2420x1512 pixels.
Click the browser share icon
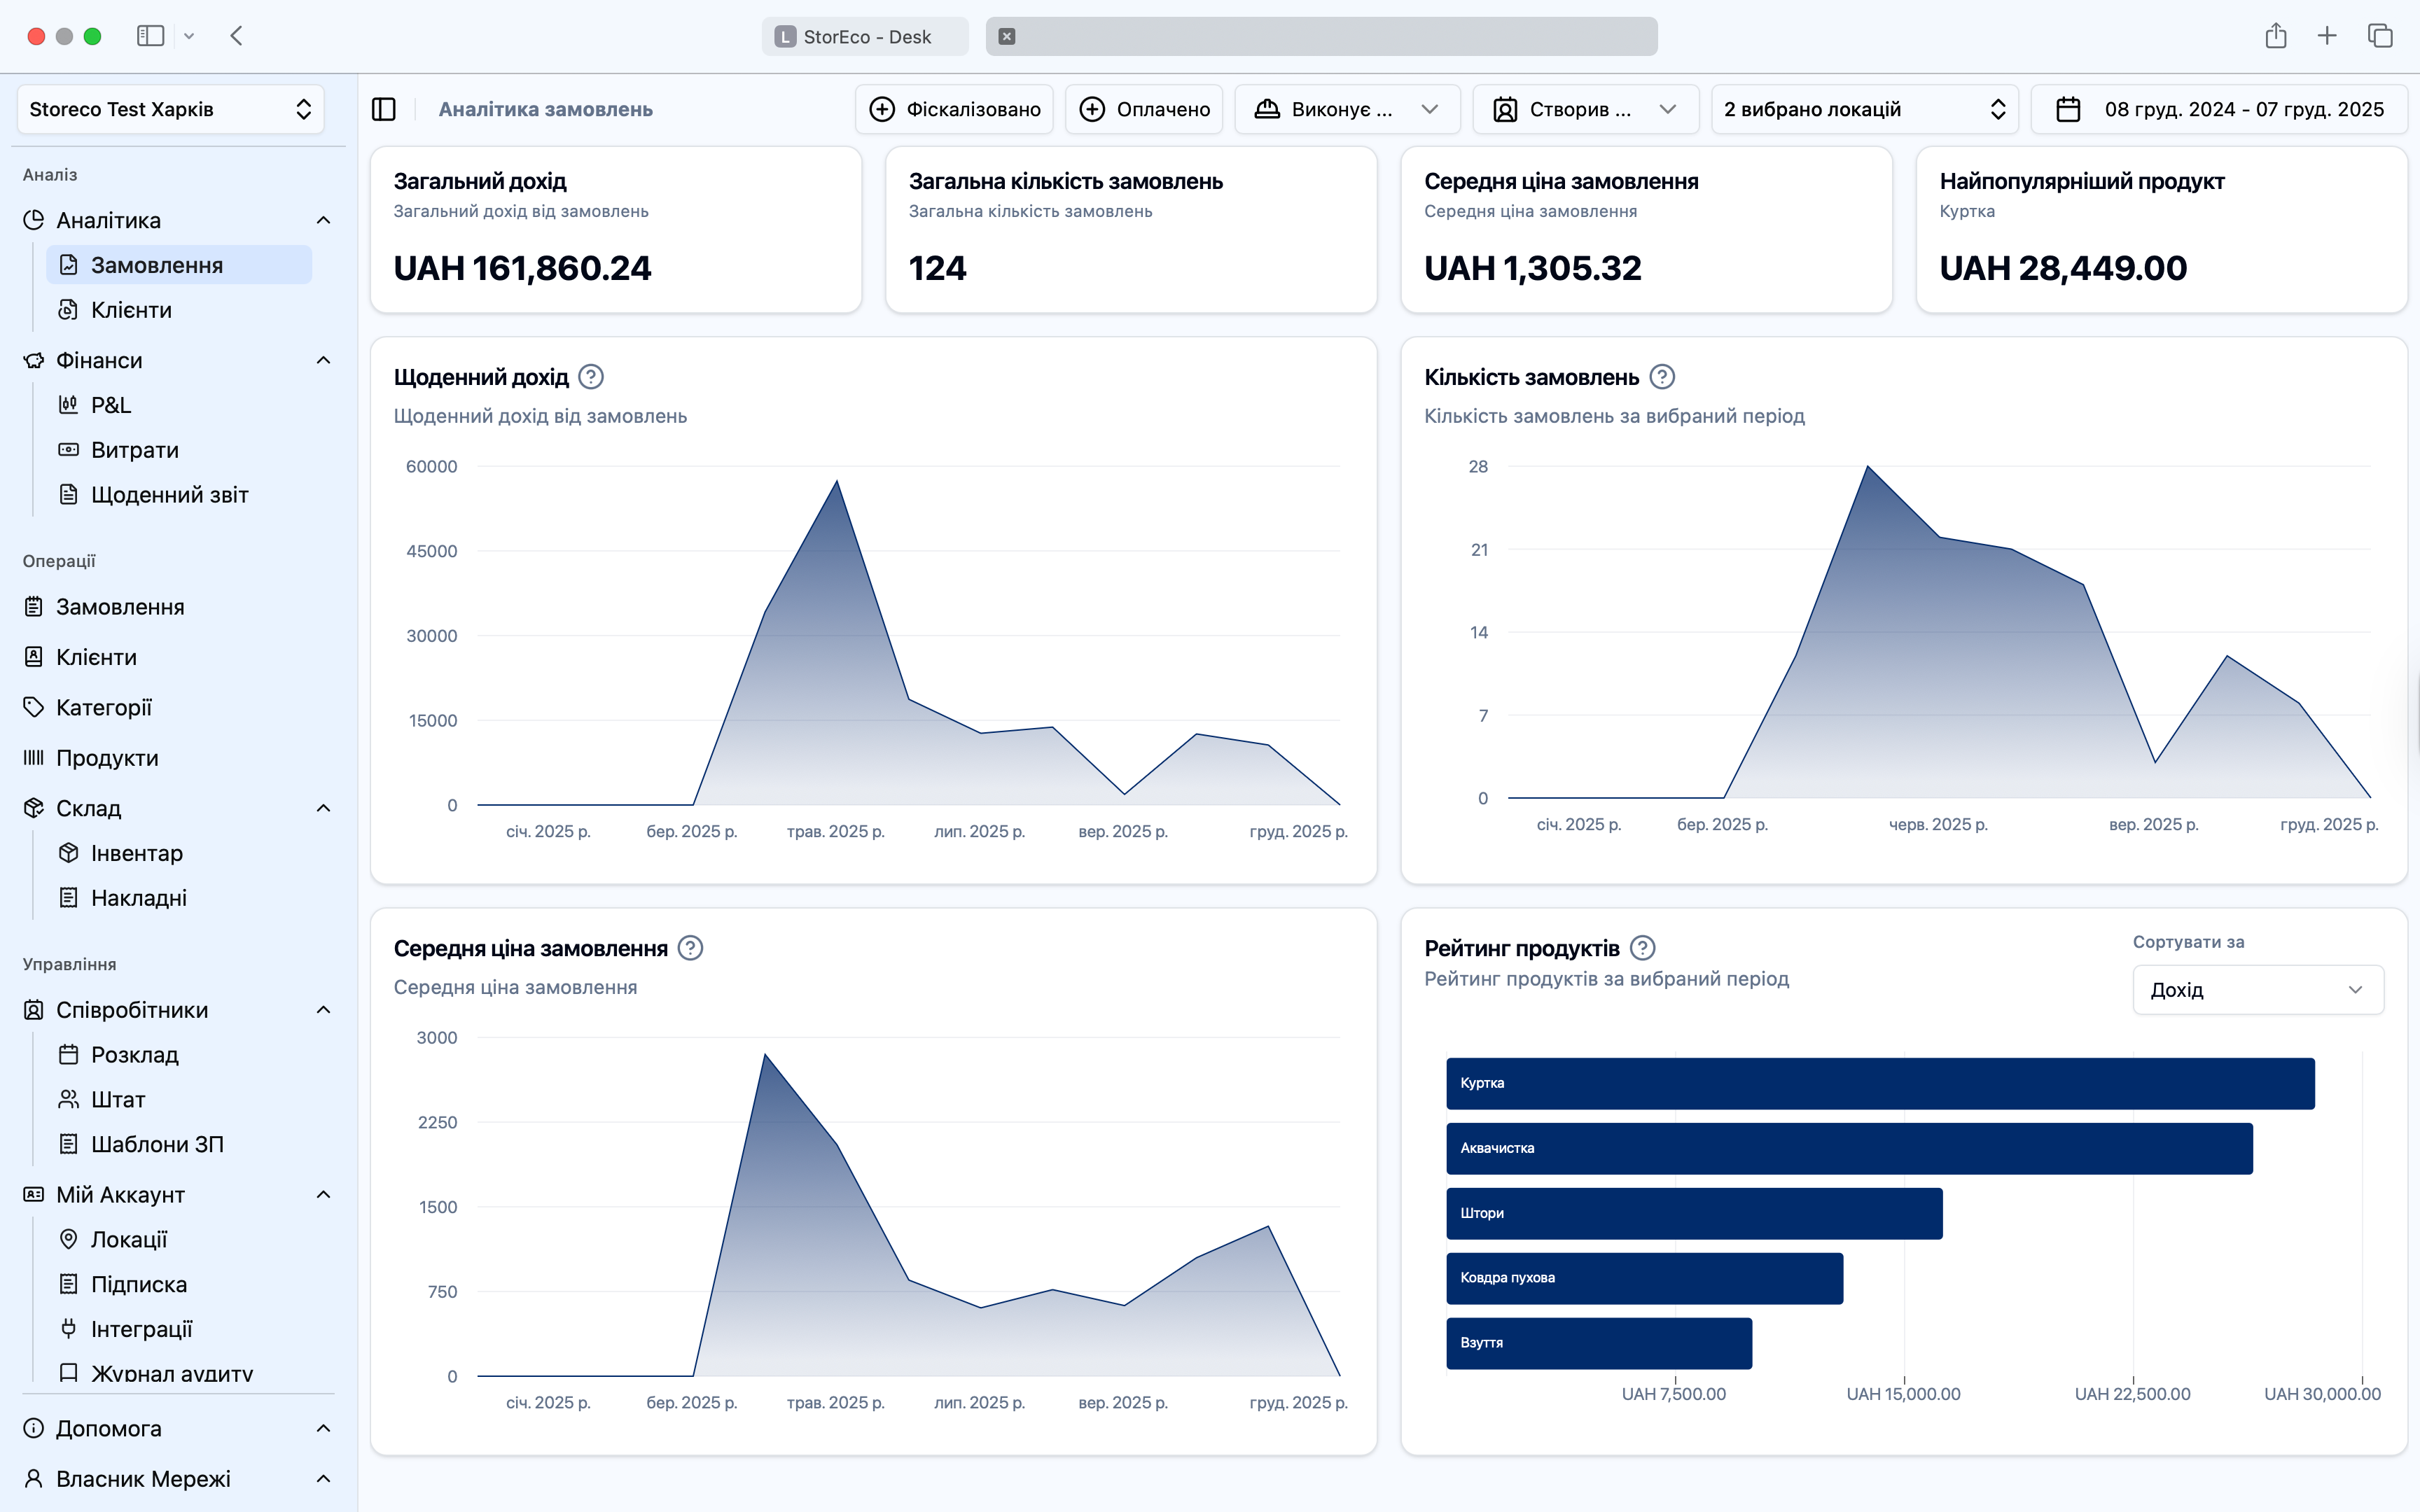[x=2276, y=36]
